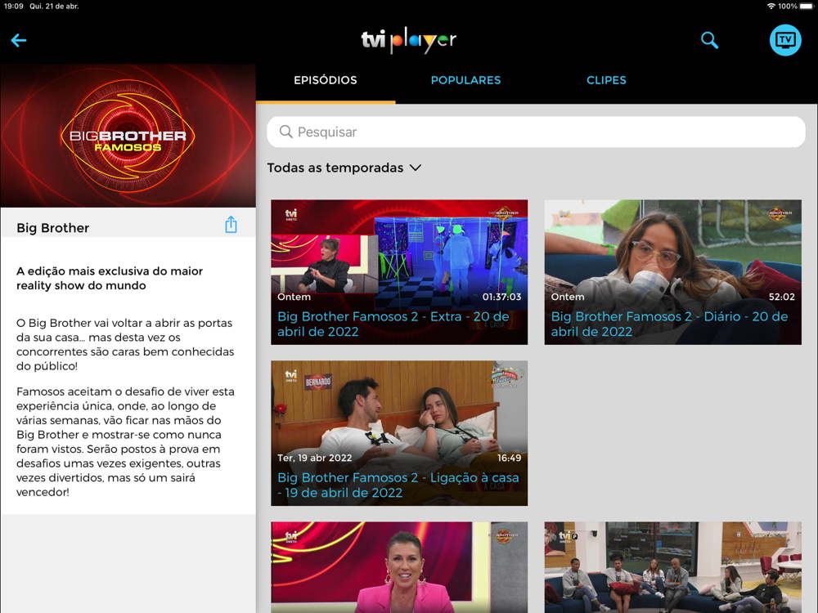Share Big Brother using the share icon
The image size is (818, 613).
tap(231, 225)
